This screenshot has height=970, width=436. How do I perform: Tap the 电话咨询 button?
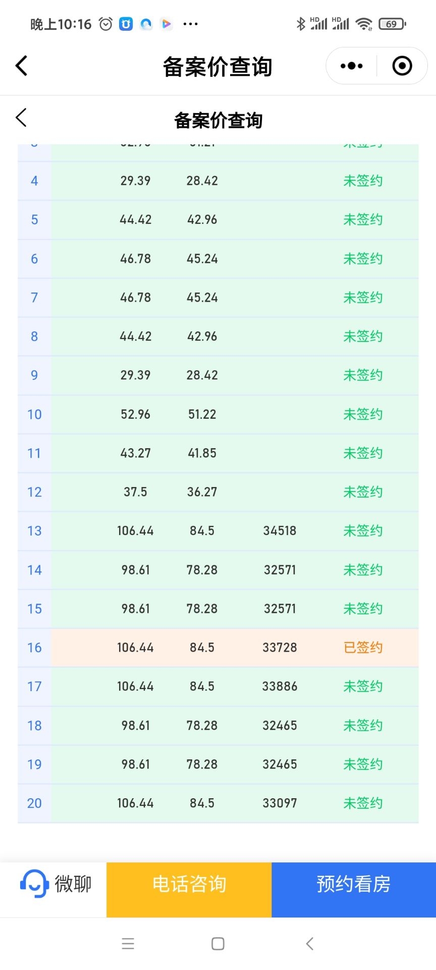[x=189, y=884]
